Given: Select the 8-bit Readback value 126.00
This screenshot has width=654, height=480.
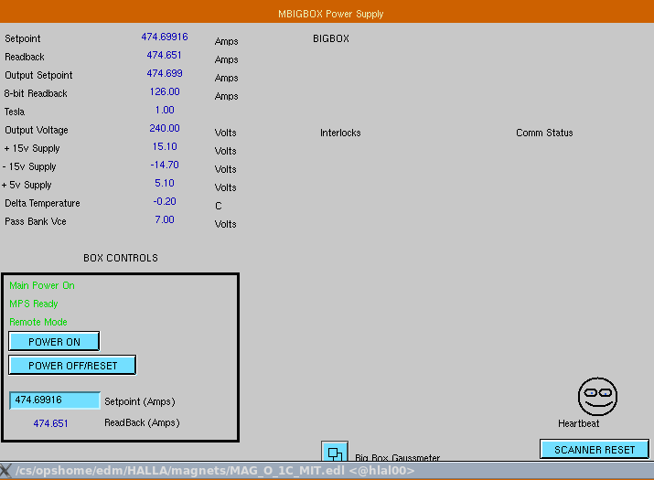Looking at the screenshot, I should [x=165, y=91].
